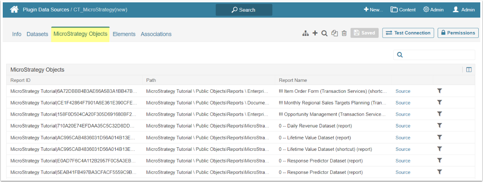This screenshot has width=483, height=182.
Task: Open the hierarchy tree icon in toolbar
Action: point(306,34)
